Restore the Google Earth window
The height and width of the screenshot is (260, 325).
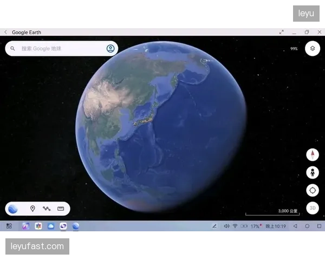pyautogui.click(x=307, y=32)
